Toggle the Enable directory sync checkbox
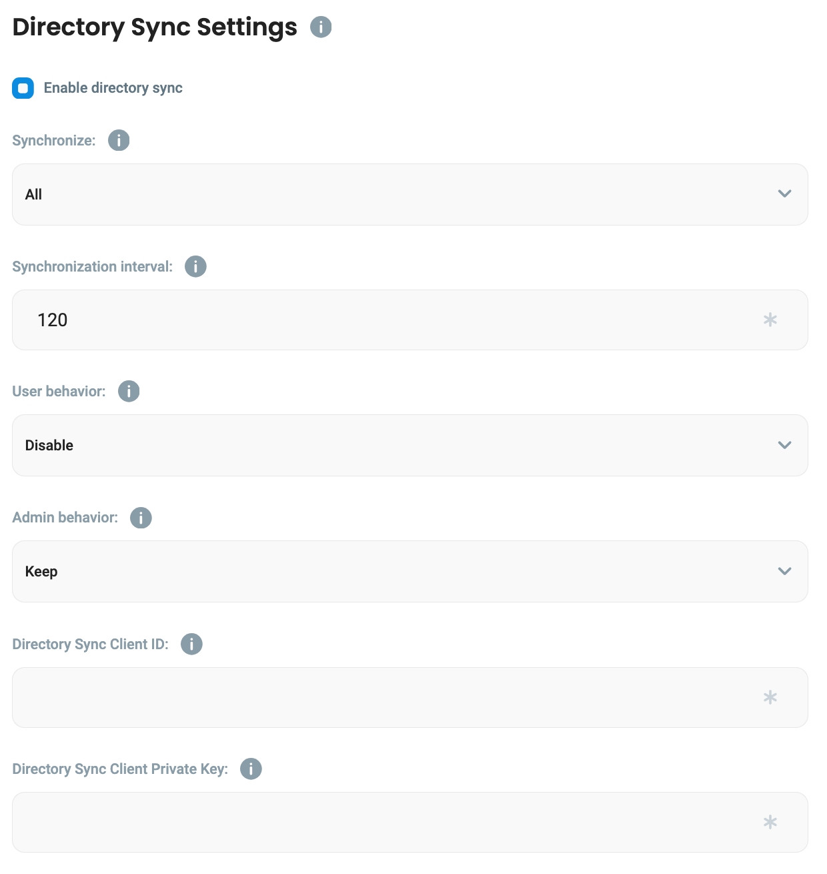 click(23, 88)
